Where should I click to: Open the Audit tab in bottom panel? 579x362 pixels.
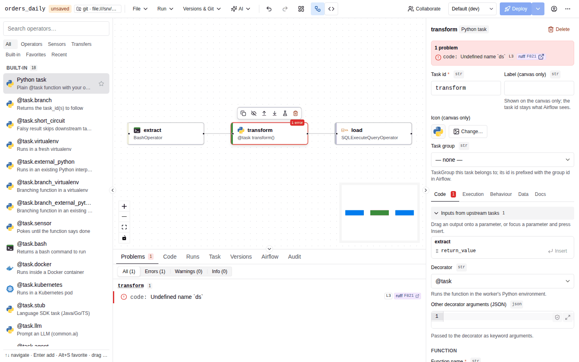click(294, 257)
